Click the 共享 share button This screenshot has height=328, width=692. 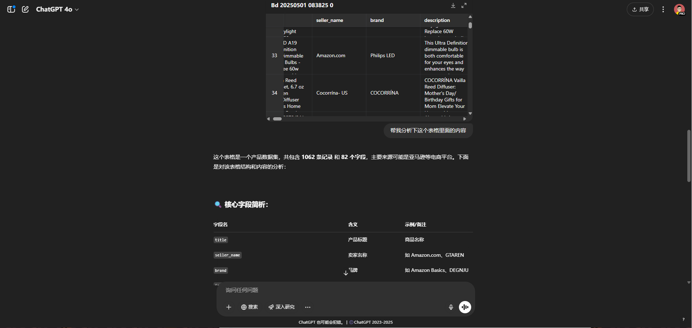pos(640,9)
